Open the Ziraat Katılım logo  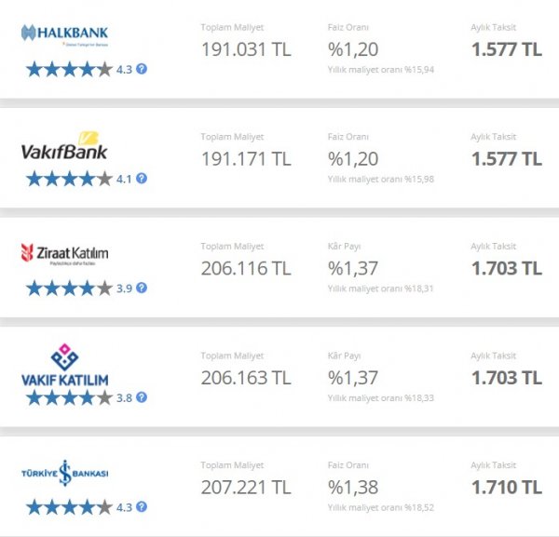(x=64, y=253)
